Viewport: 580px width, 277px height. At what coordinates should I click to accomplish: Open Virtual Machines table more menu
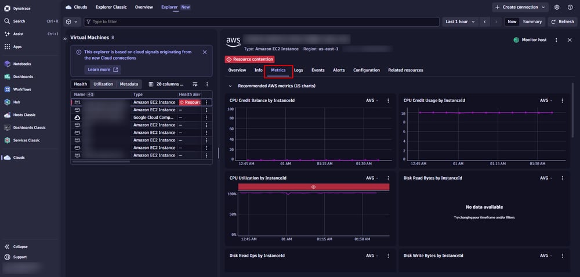click(x=207, y=84)
